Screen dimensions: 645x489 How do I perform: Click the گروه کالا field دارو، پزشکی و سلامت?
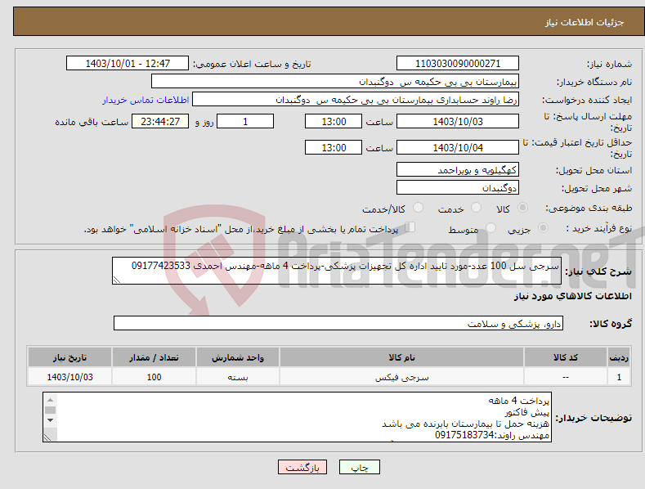pyautogui.click(x=338, y=324)
